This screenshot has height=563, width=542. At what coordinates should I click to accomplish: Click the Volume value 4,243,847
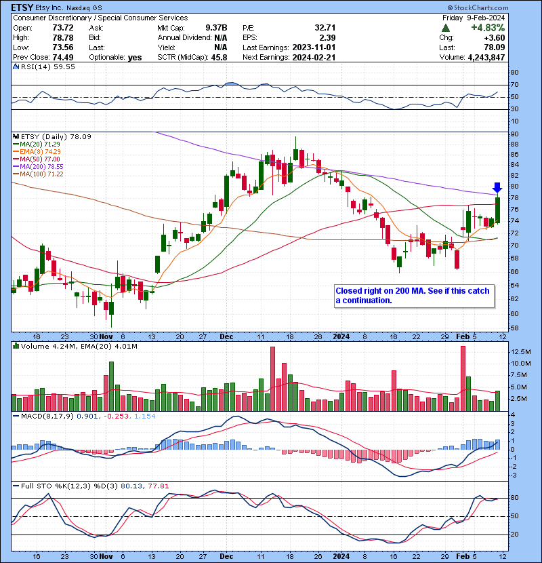486,57
